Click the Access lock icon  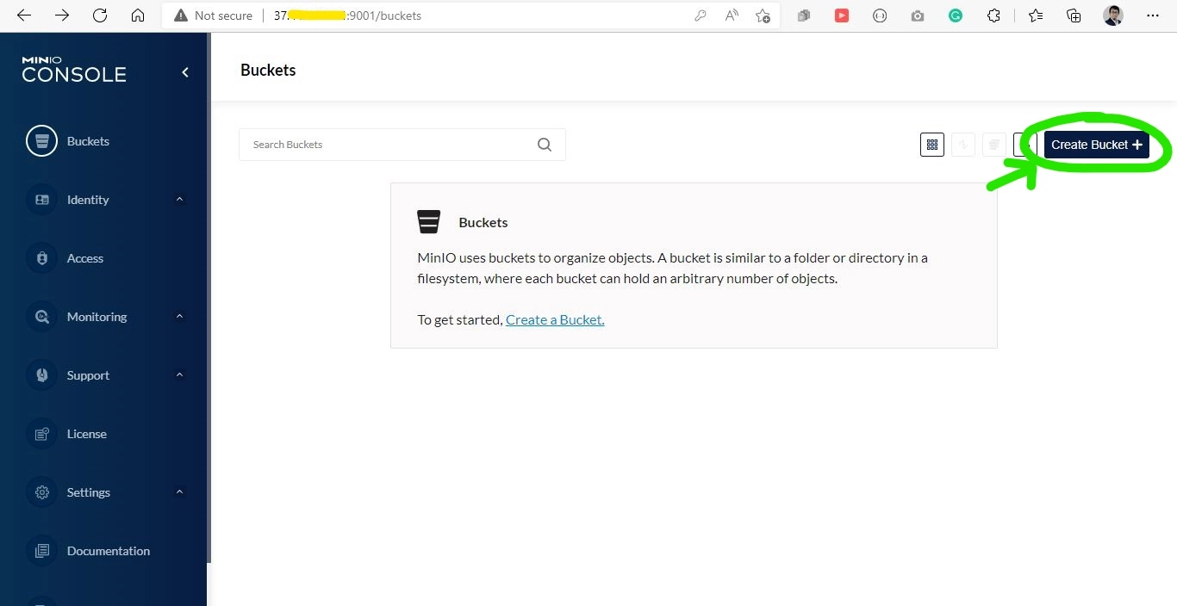41,258
